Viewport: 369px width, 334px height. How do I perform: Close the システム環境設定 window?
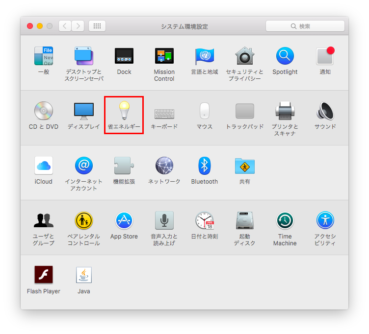tap(30, 26)
